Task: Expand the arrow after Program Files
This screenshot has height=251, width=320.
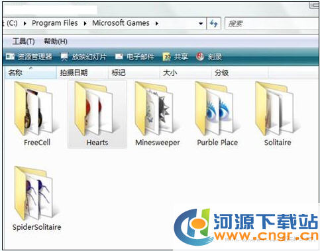Action: 85,23
